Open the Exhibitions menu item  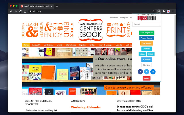pos(49,45)
